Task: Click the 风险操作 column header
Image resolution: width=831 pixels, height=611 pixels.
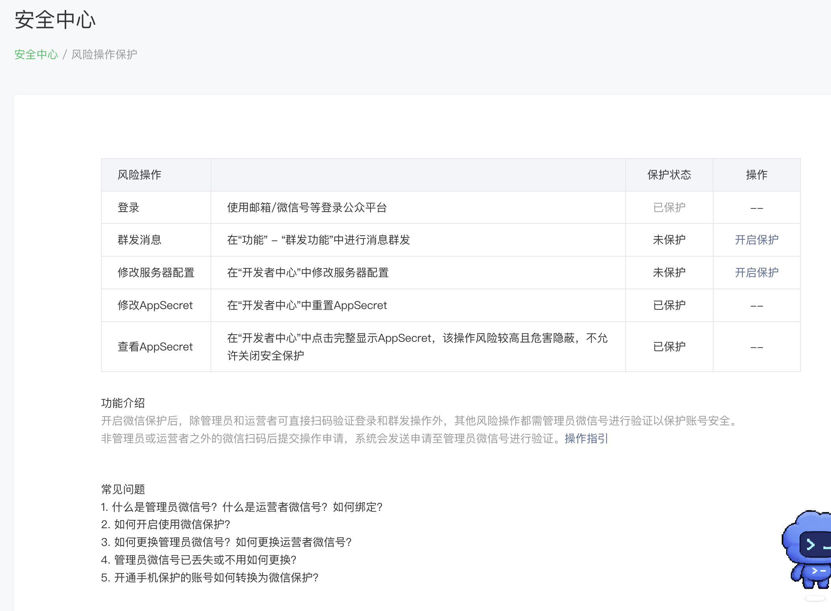Action: point(140,175)
